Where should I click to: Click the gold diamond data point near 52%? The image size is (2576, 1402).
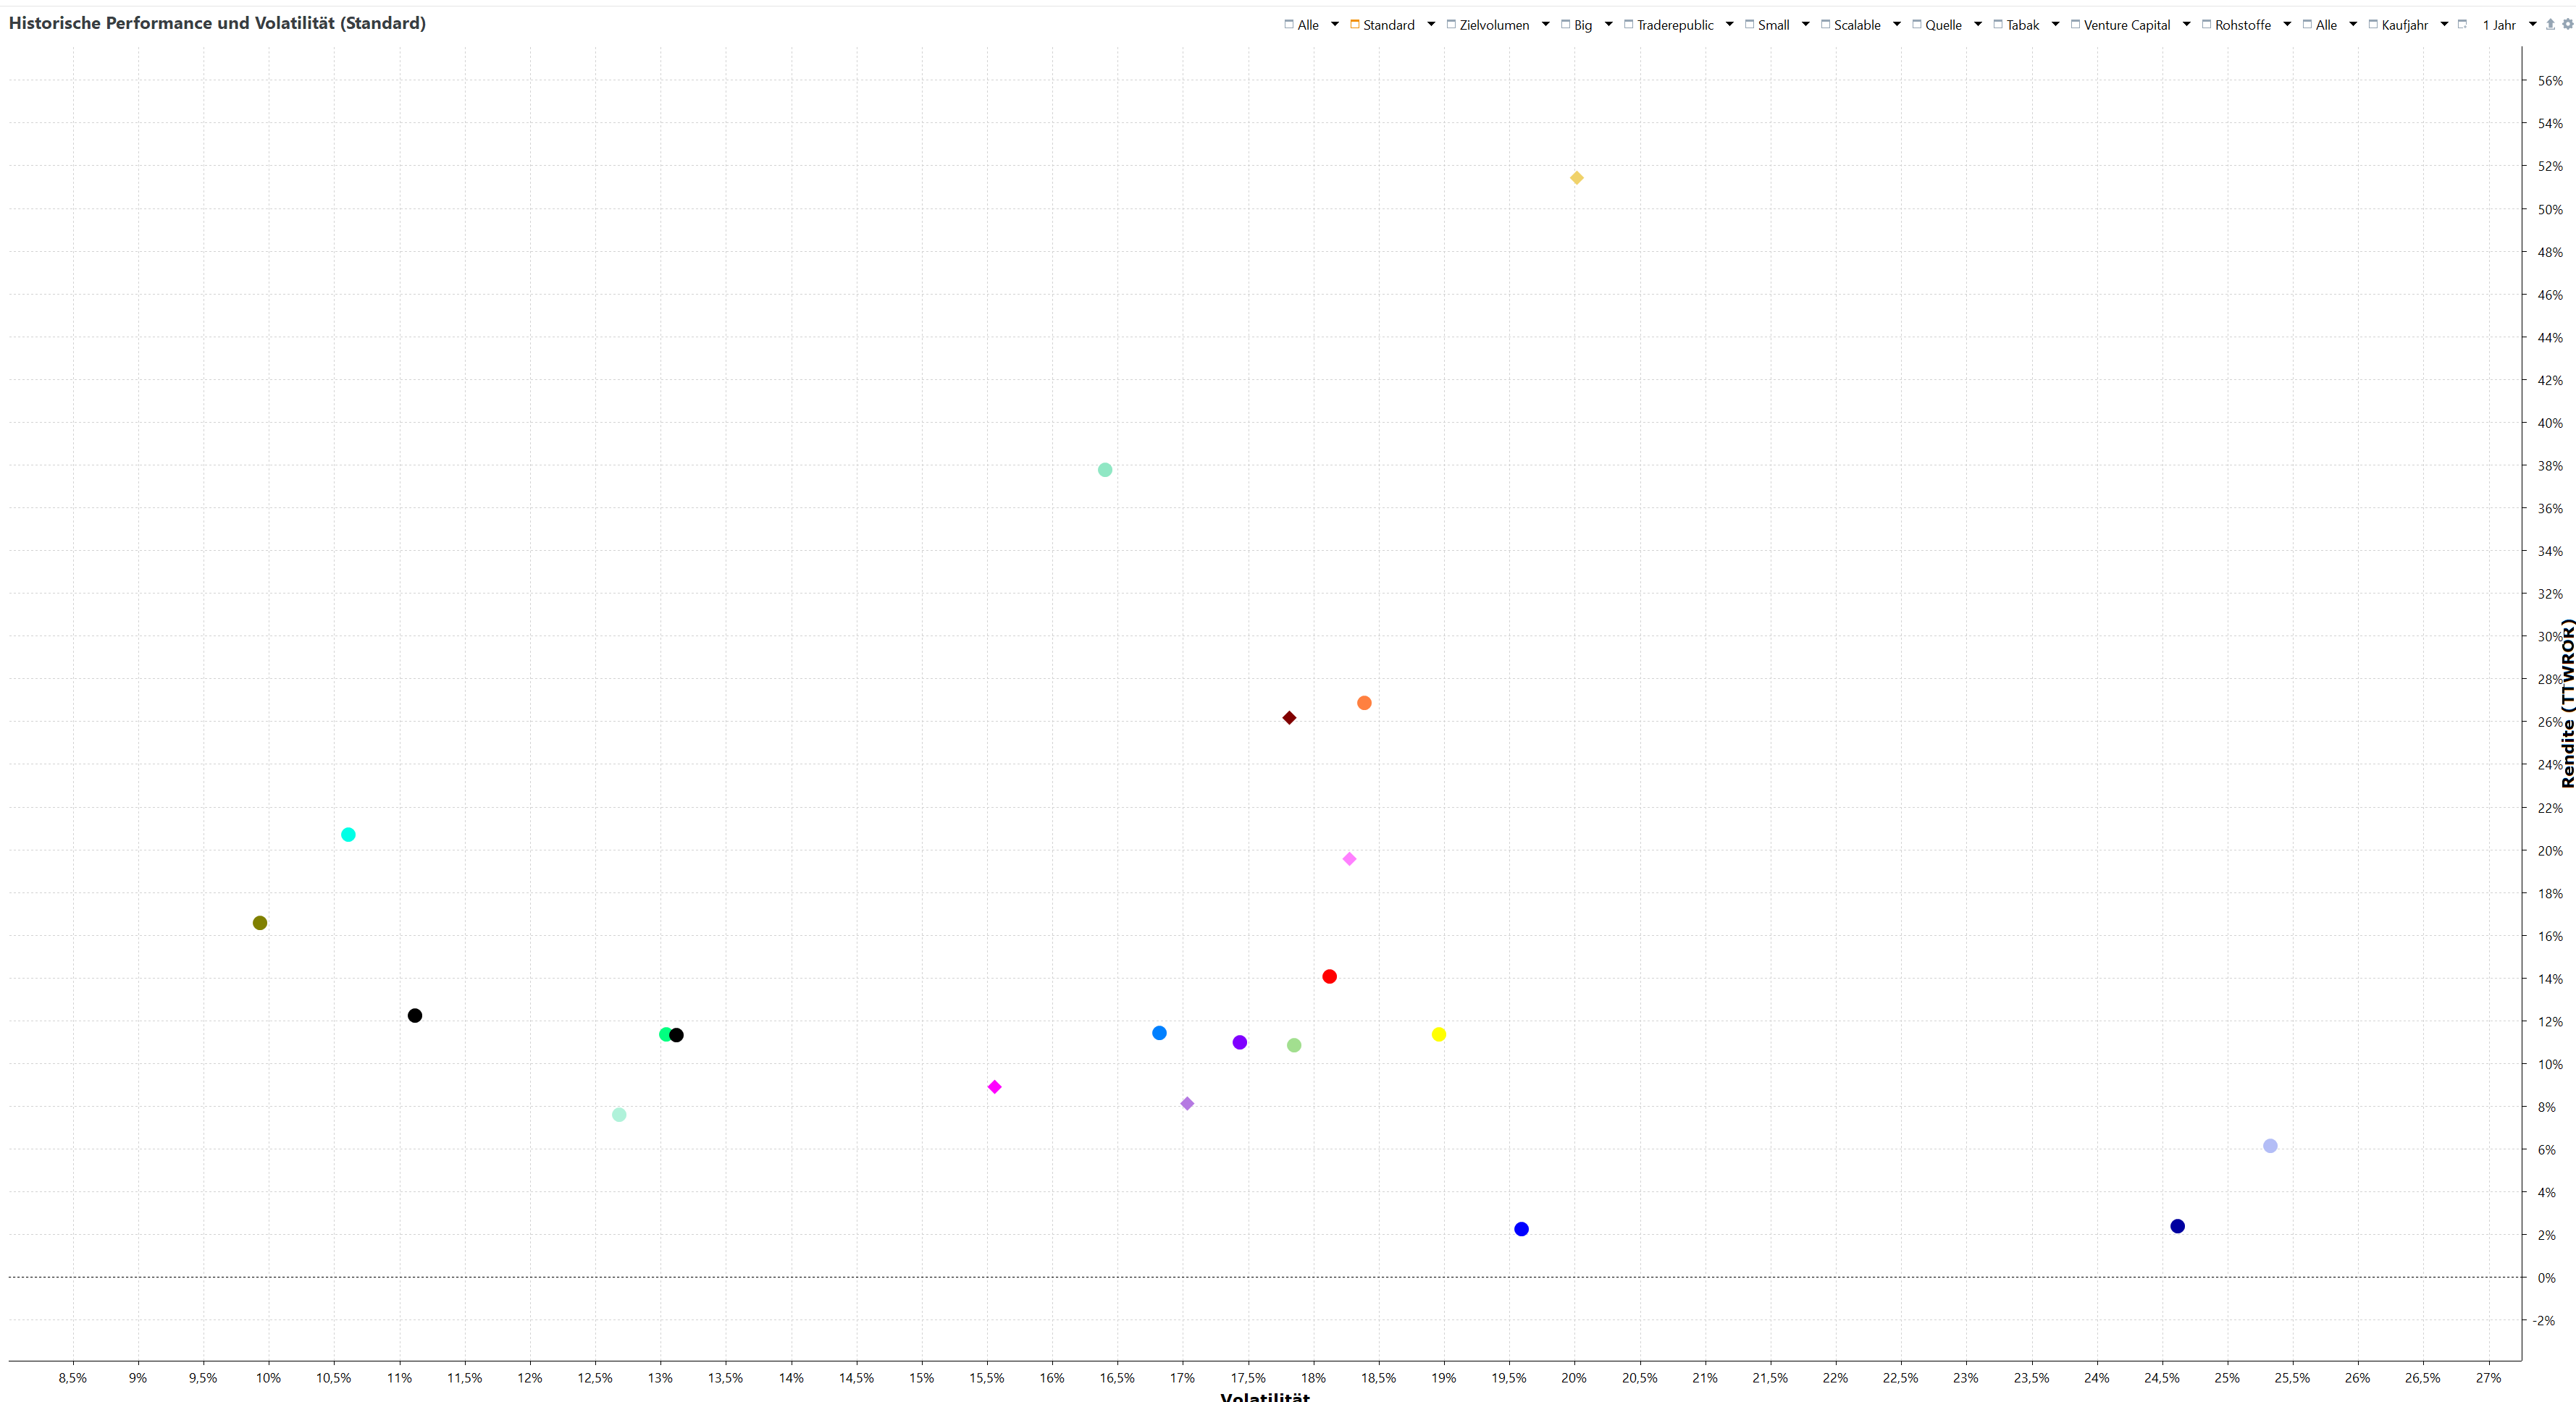(x=1576, y=178)
